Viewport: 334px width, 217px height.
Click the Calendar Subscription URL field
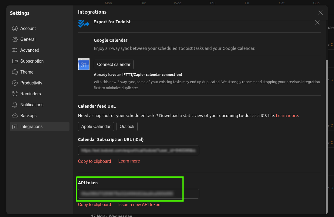click(138, 150)
